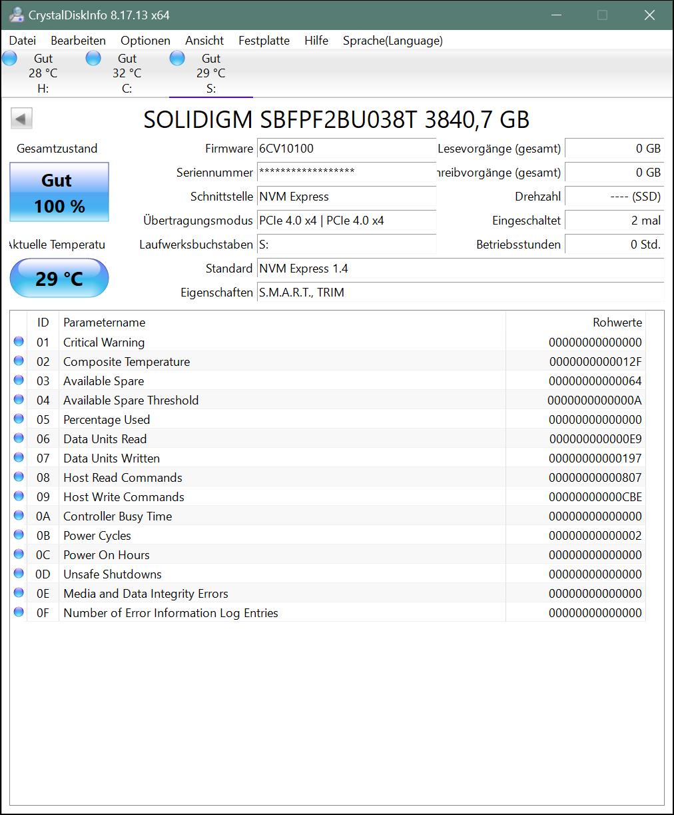Click raw value 000000000000E9
Screen dimensions: 674x815
tap(595, 439)
